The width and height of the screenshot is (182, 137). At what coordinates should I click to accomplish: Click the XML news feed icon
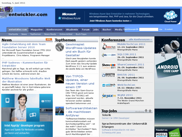(x=49, y=39)
